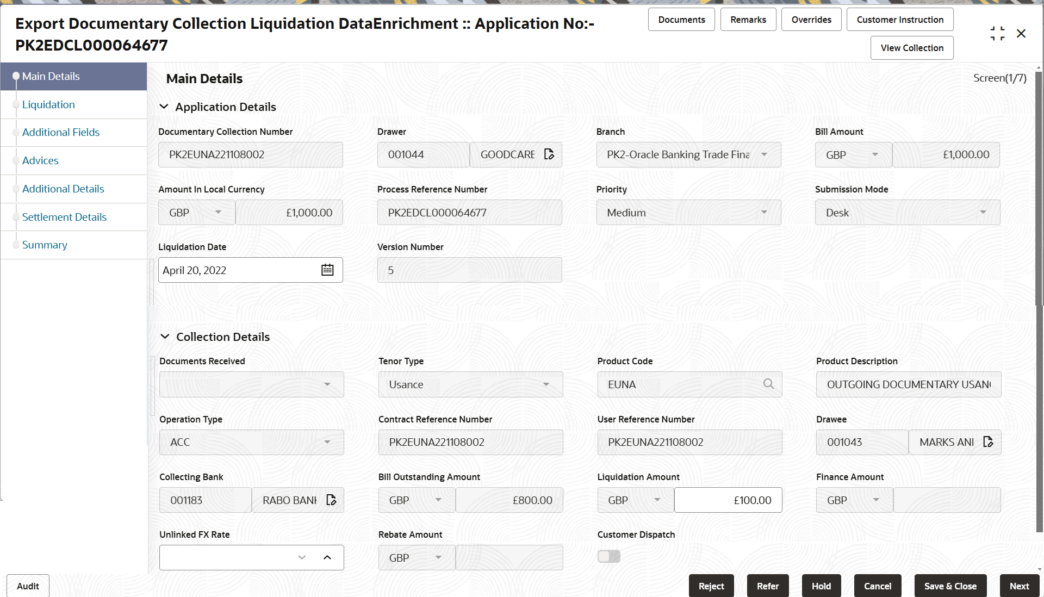The height and width of the screenshot is (597, 1044).
Task: Click the View Collection button
Action: point(912,48)
